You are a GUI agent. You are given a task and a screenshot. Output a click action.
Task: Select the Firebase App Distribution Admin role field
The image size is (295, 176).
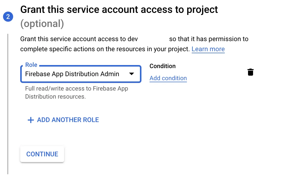(x=81, y=74)
